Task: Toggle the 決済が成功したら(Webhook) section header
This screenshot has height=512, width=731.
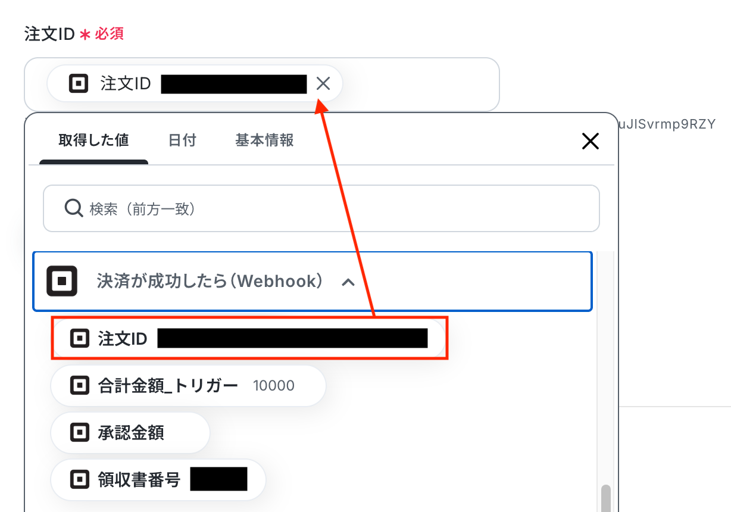Action: (313, 281)
